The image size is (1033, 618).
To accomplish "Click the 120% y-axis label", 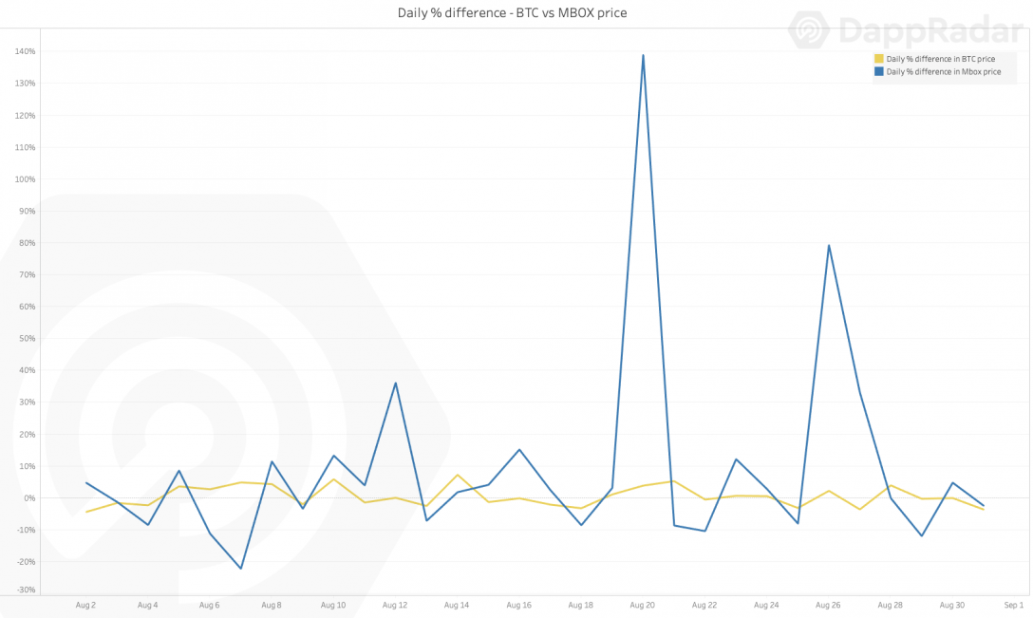I will (25, 115).
